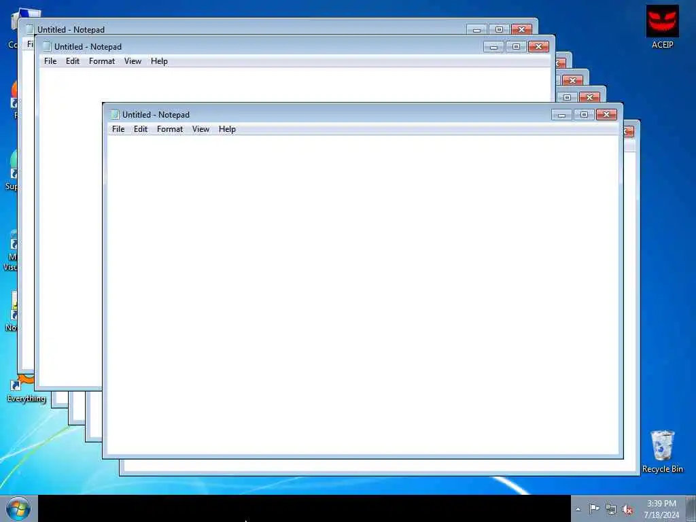Image resolution: width=696 pixels, height=522 pixels.
Task: Open Edit menu in the front Notepad window
Action: pos(140,129)
